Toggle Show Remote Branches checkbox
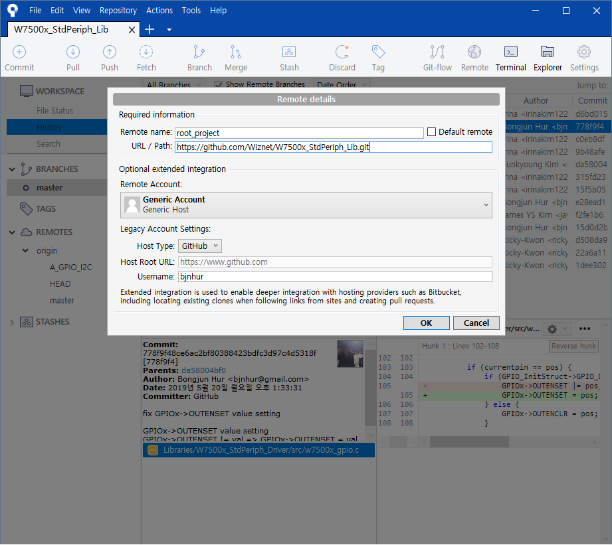Viewport: 612px width, 545px height. [219, 84]
